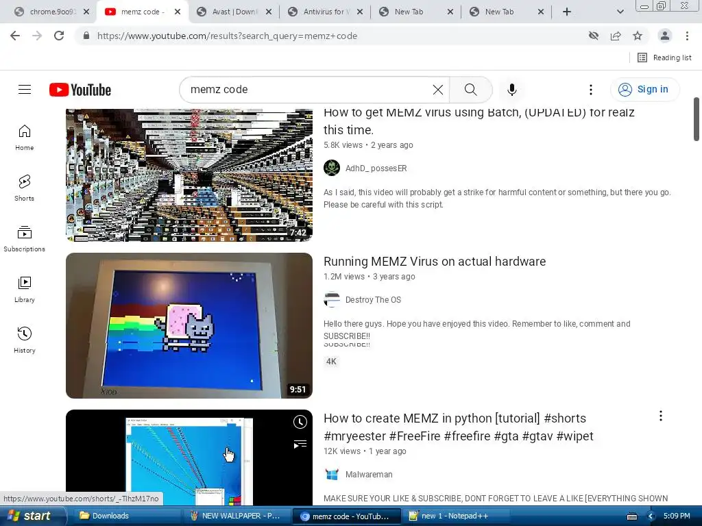Click the browser Back arrow

[x=15, y=36]
